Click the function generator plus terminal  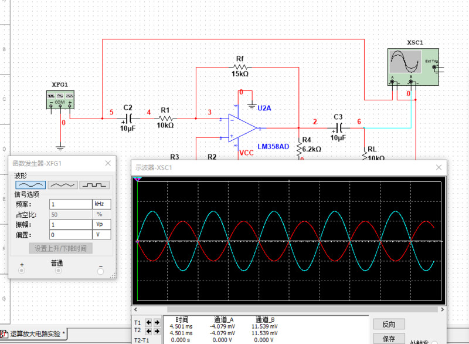(x=22, y=271)
